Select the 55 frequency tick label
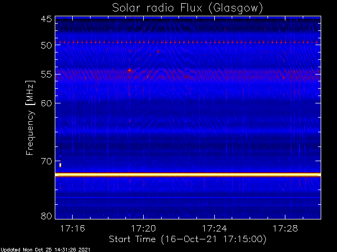 click(46, 75)
